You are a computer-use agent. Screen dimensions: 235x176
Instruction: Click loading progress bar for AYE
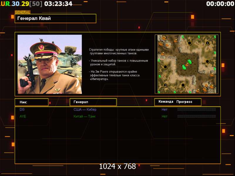click(197, 116)
